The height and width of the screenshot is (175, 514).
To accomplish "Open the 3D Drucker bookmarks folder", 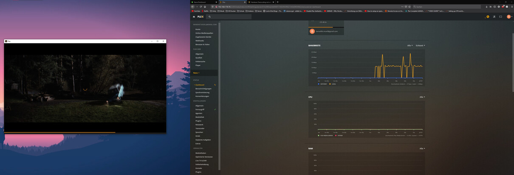I will pos(232,11).
